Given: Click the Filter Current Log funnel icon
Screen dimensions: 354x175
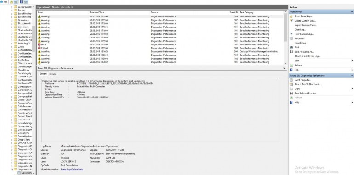Looking at the screenshot, I should pyautogui.click(x=291, y=34).
